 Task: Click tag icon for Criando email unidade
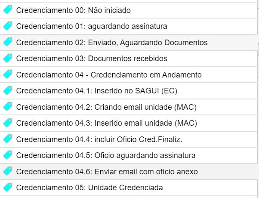(x=8, y=107)
